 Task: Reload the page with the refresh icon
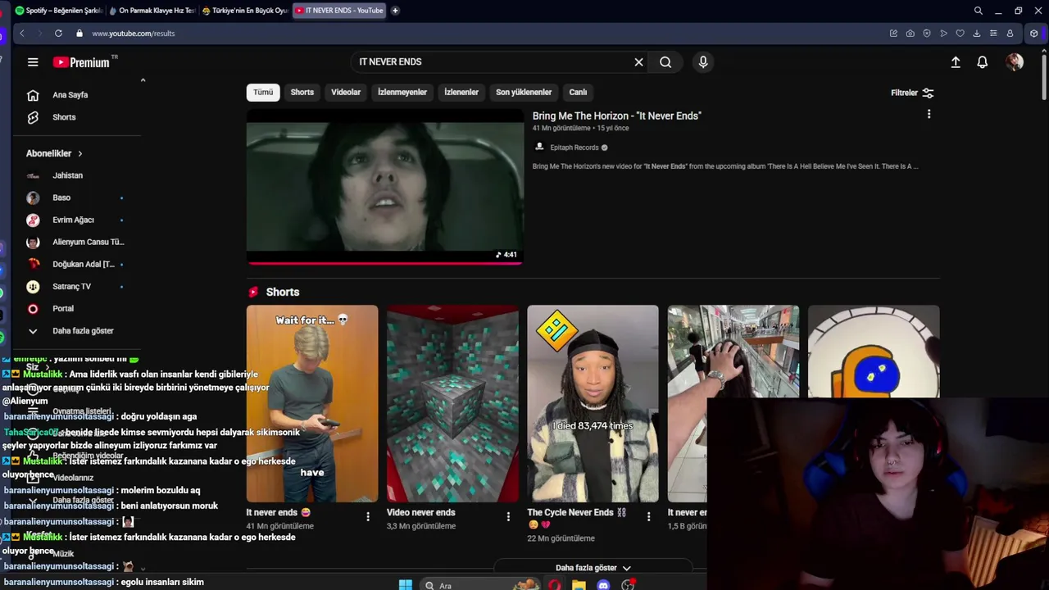(x=58, y=34)
